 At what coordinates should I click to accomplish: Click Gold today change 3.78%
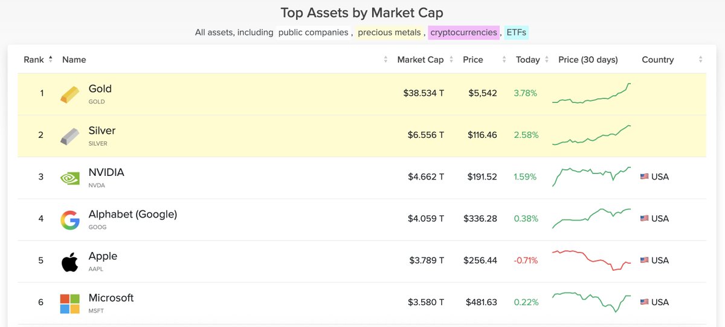[525, 93]
